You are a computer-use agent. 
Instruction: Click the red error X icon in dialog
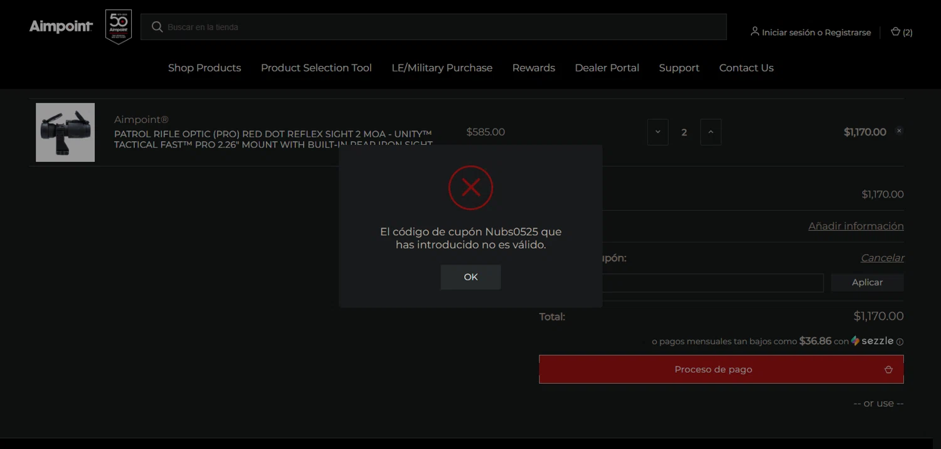point(470,188)
